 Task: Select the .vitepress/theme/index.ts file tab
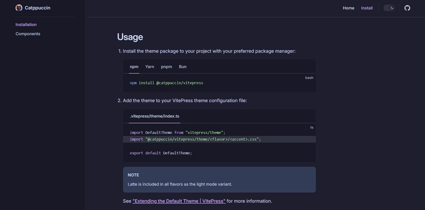[x=155, y=116]
